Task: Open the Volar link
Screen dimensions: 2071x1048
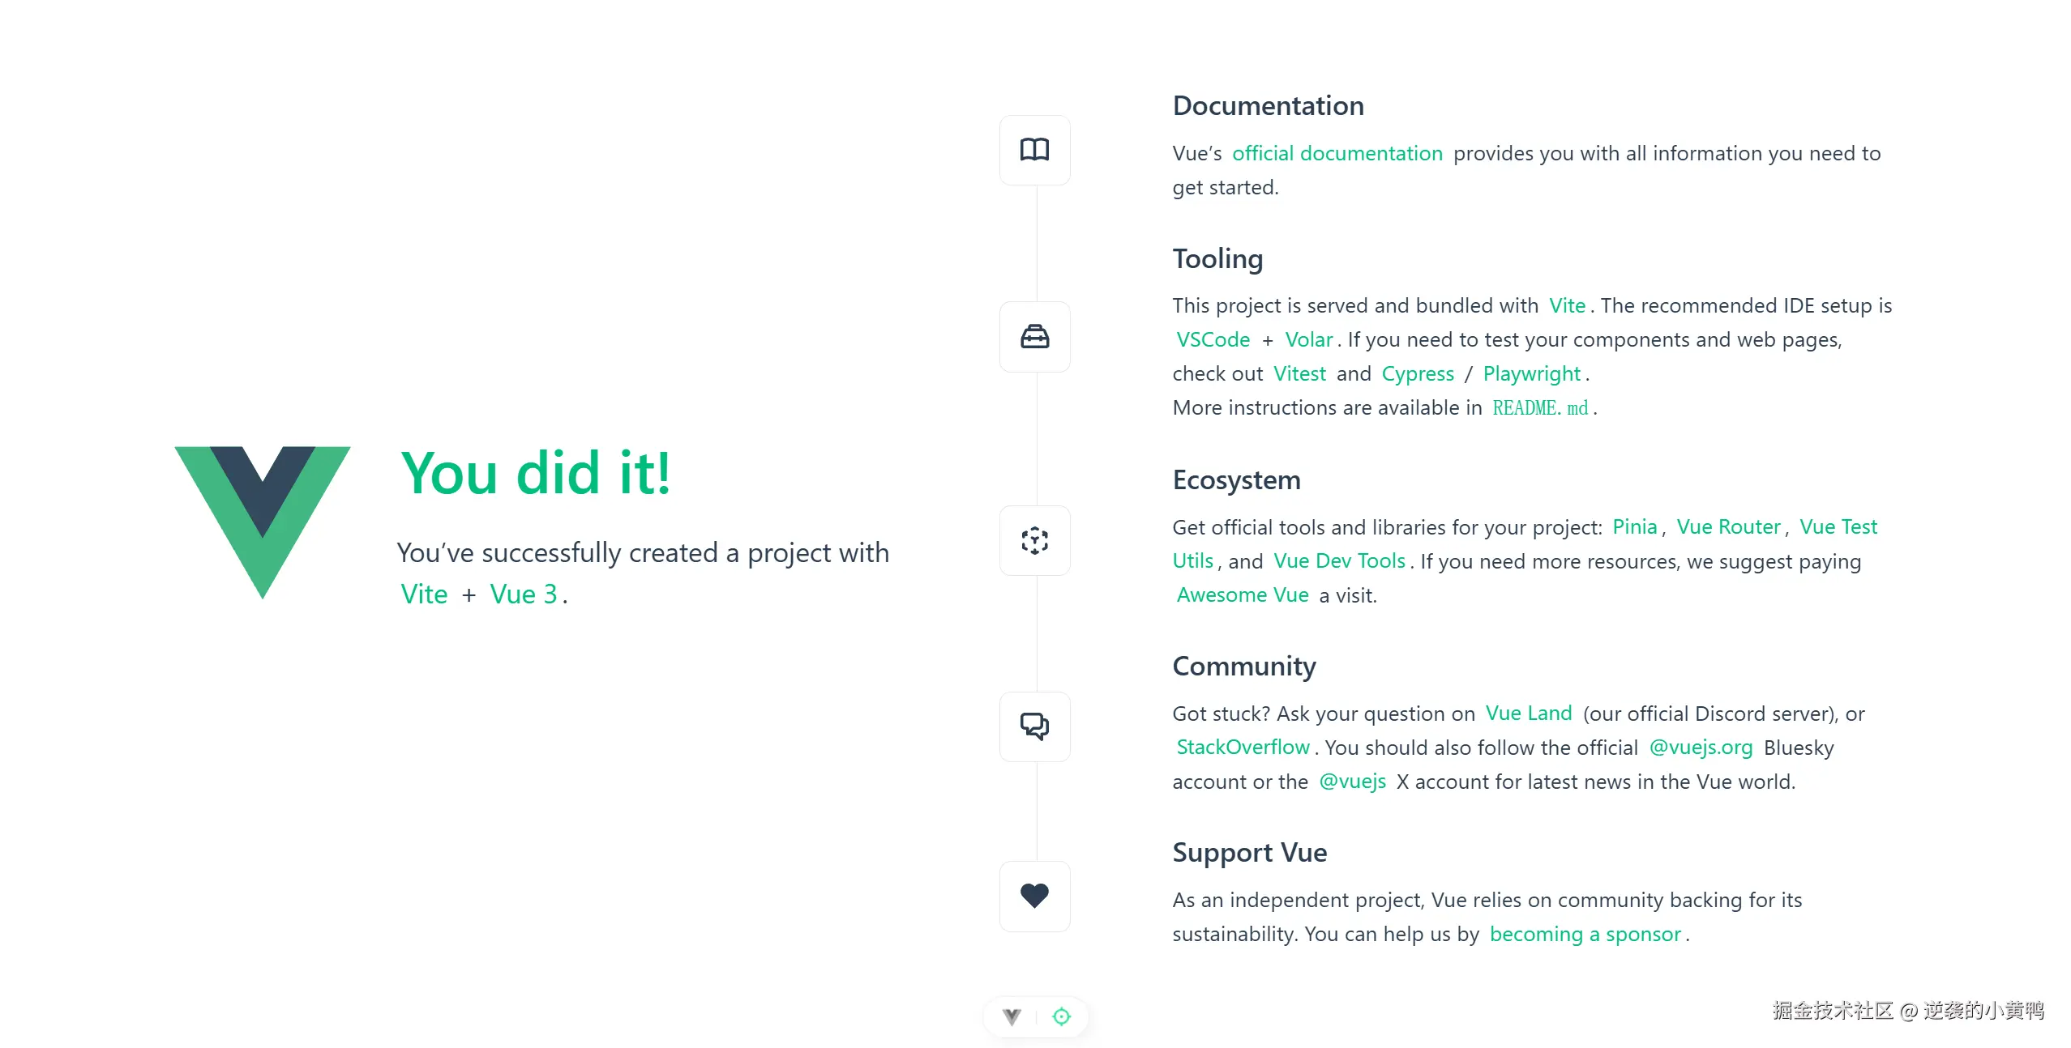Action: pos(1308,339)
